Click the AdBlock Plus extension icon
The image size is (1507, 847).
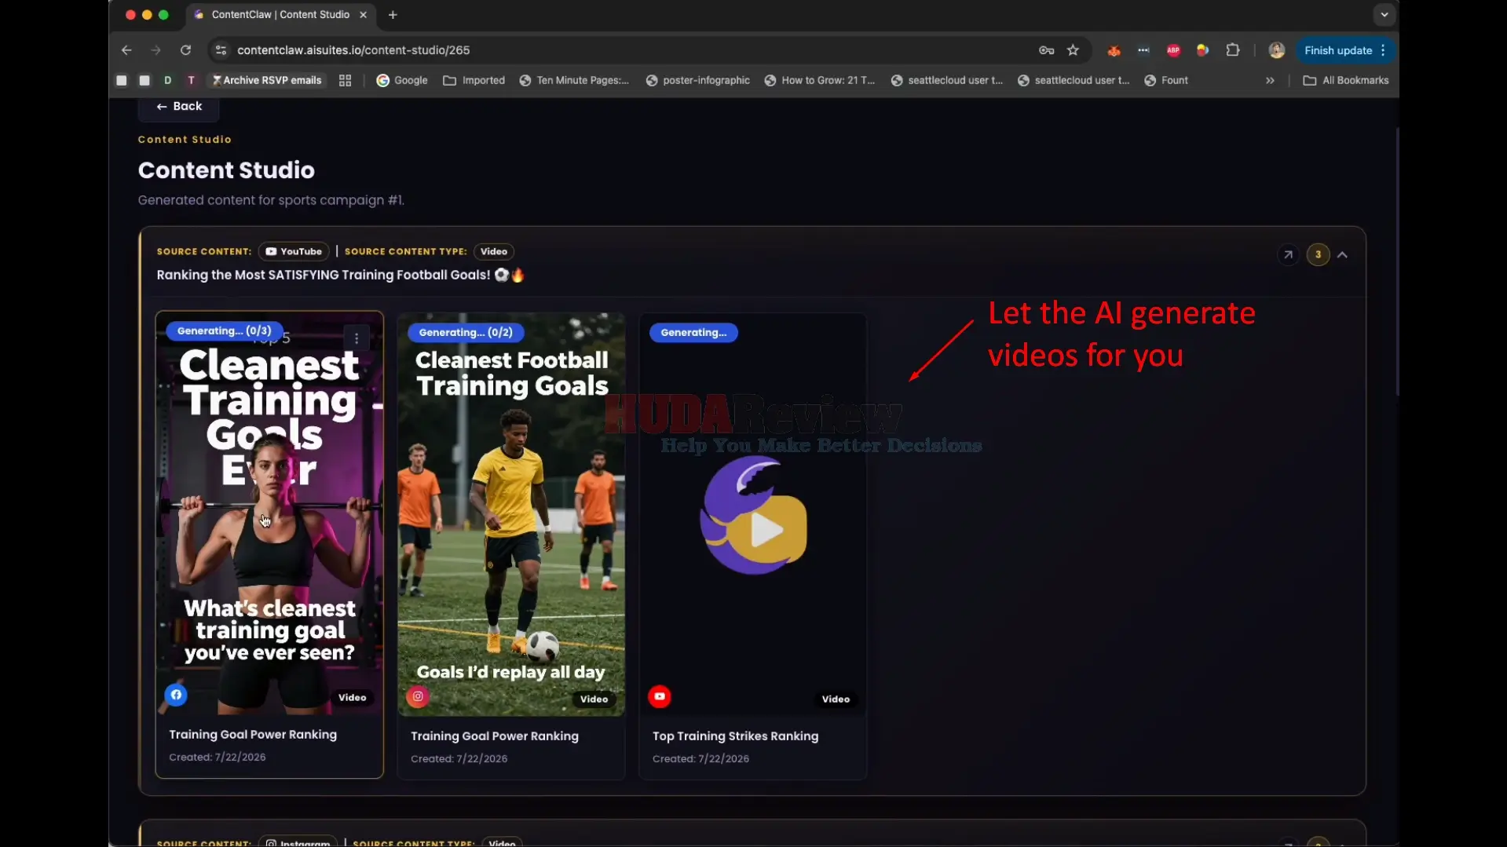click(x=1173, y=50)
